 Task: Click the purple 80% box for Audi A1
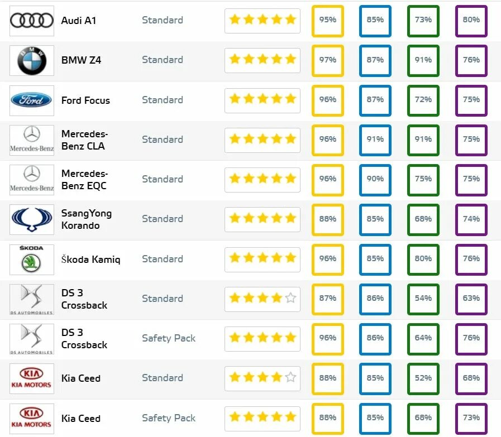[x=471, y=21]
